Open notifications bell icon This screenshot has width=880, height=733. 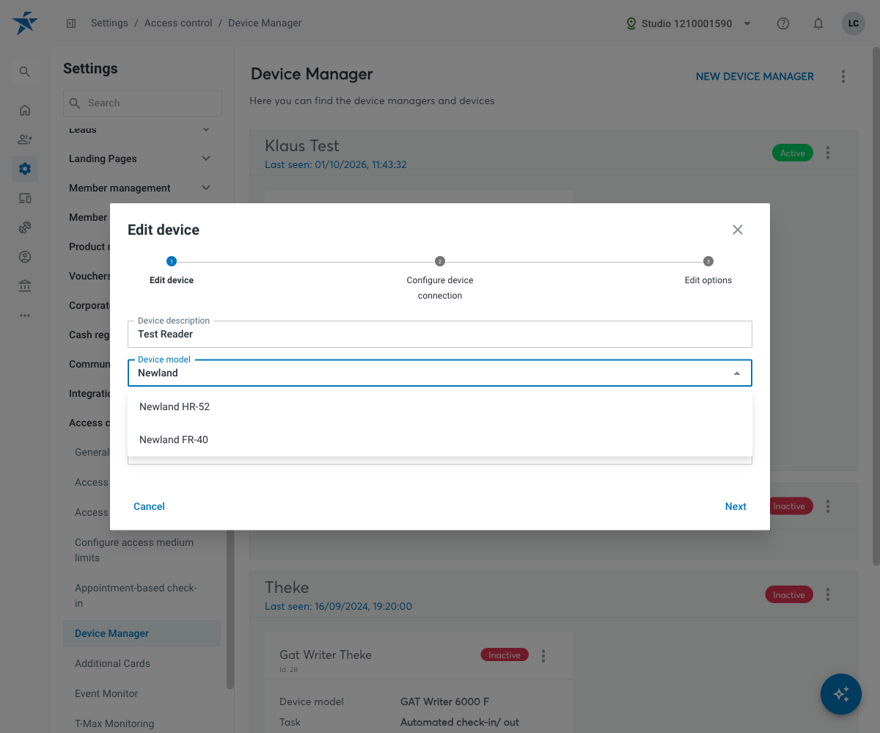pyautogui.click(x=818, y=23)
